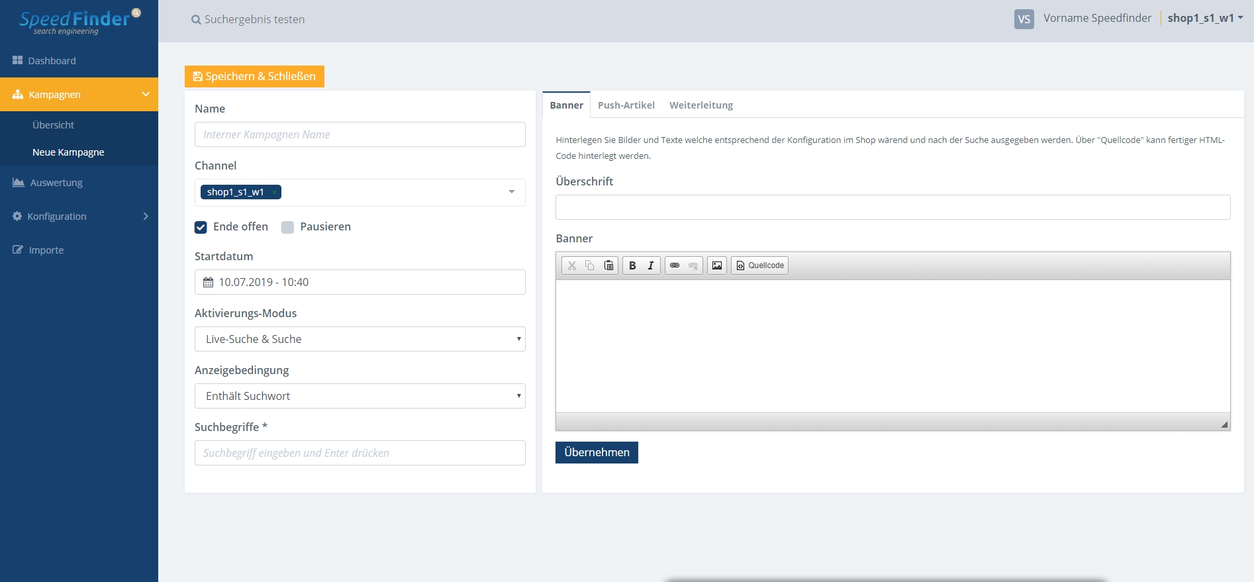The image size is (1254, 582).
Task: Switch to the Push-Artikel tab
Action: click(626, 105)
